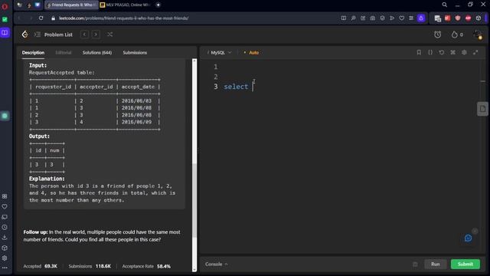This screenshot has width=490, height=276.
Task: Open easy setup lines toolbar icon
Action: point(411,18)
